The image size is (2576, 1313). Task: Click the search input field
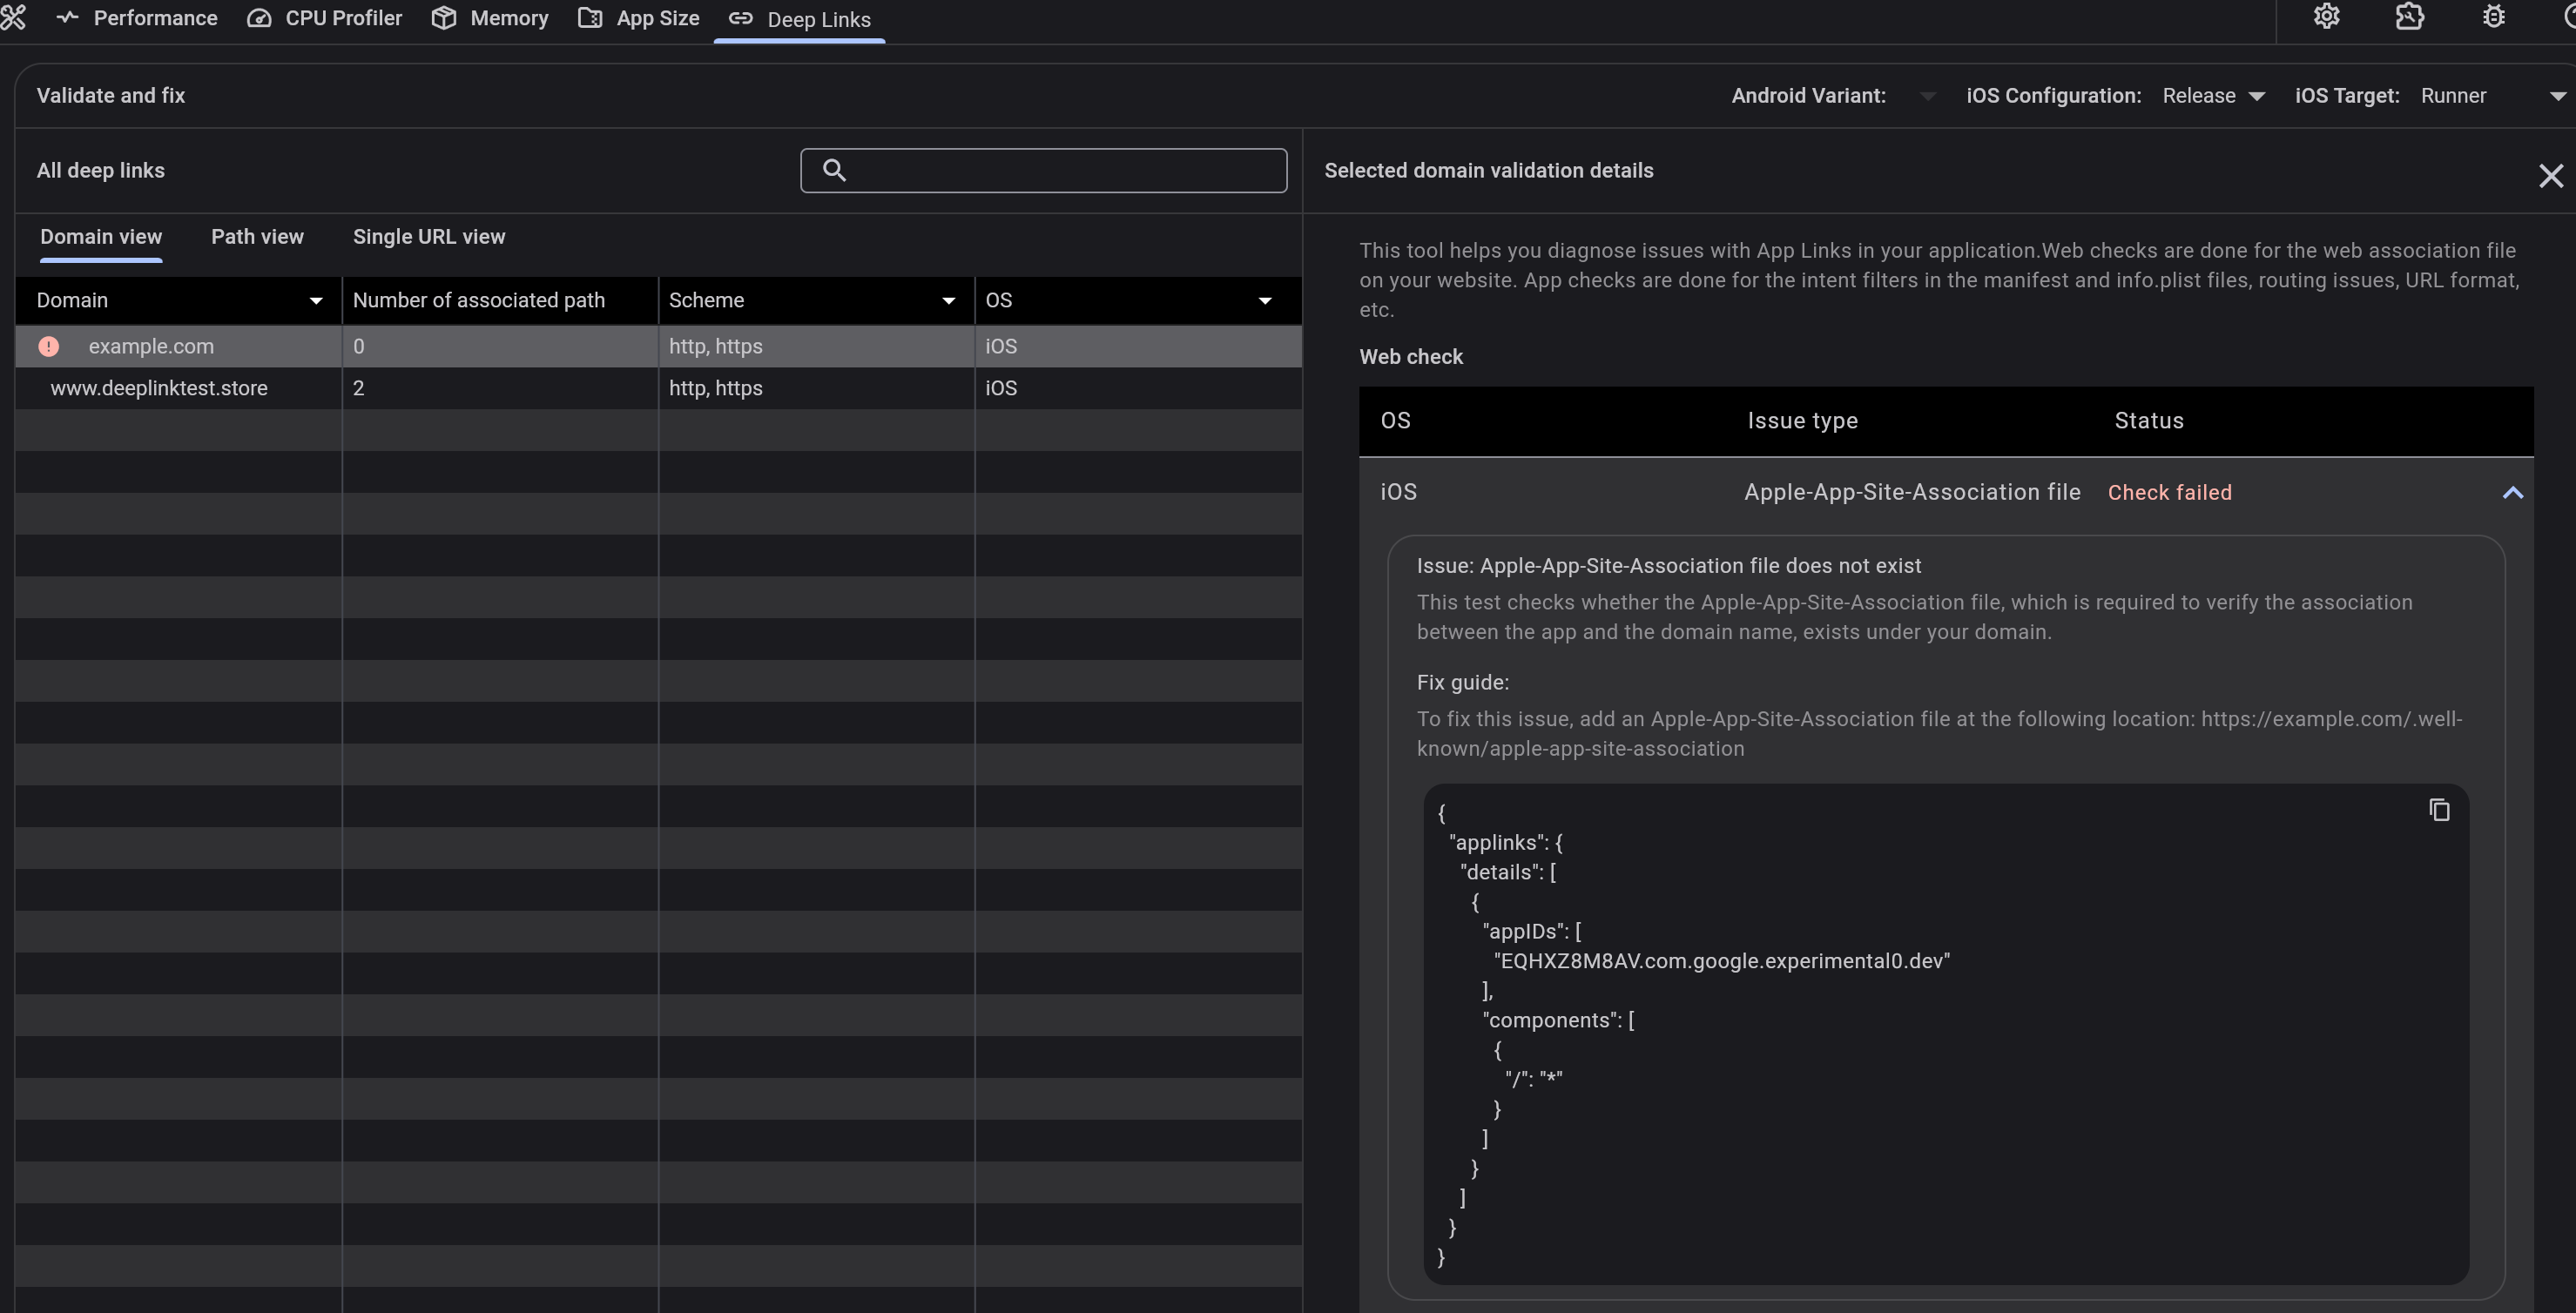(1043, 169)
